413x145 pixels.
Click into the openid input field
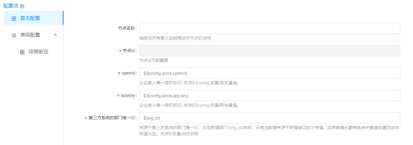tap(269, 73)
